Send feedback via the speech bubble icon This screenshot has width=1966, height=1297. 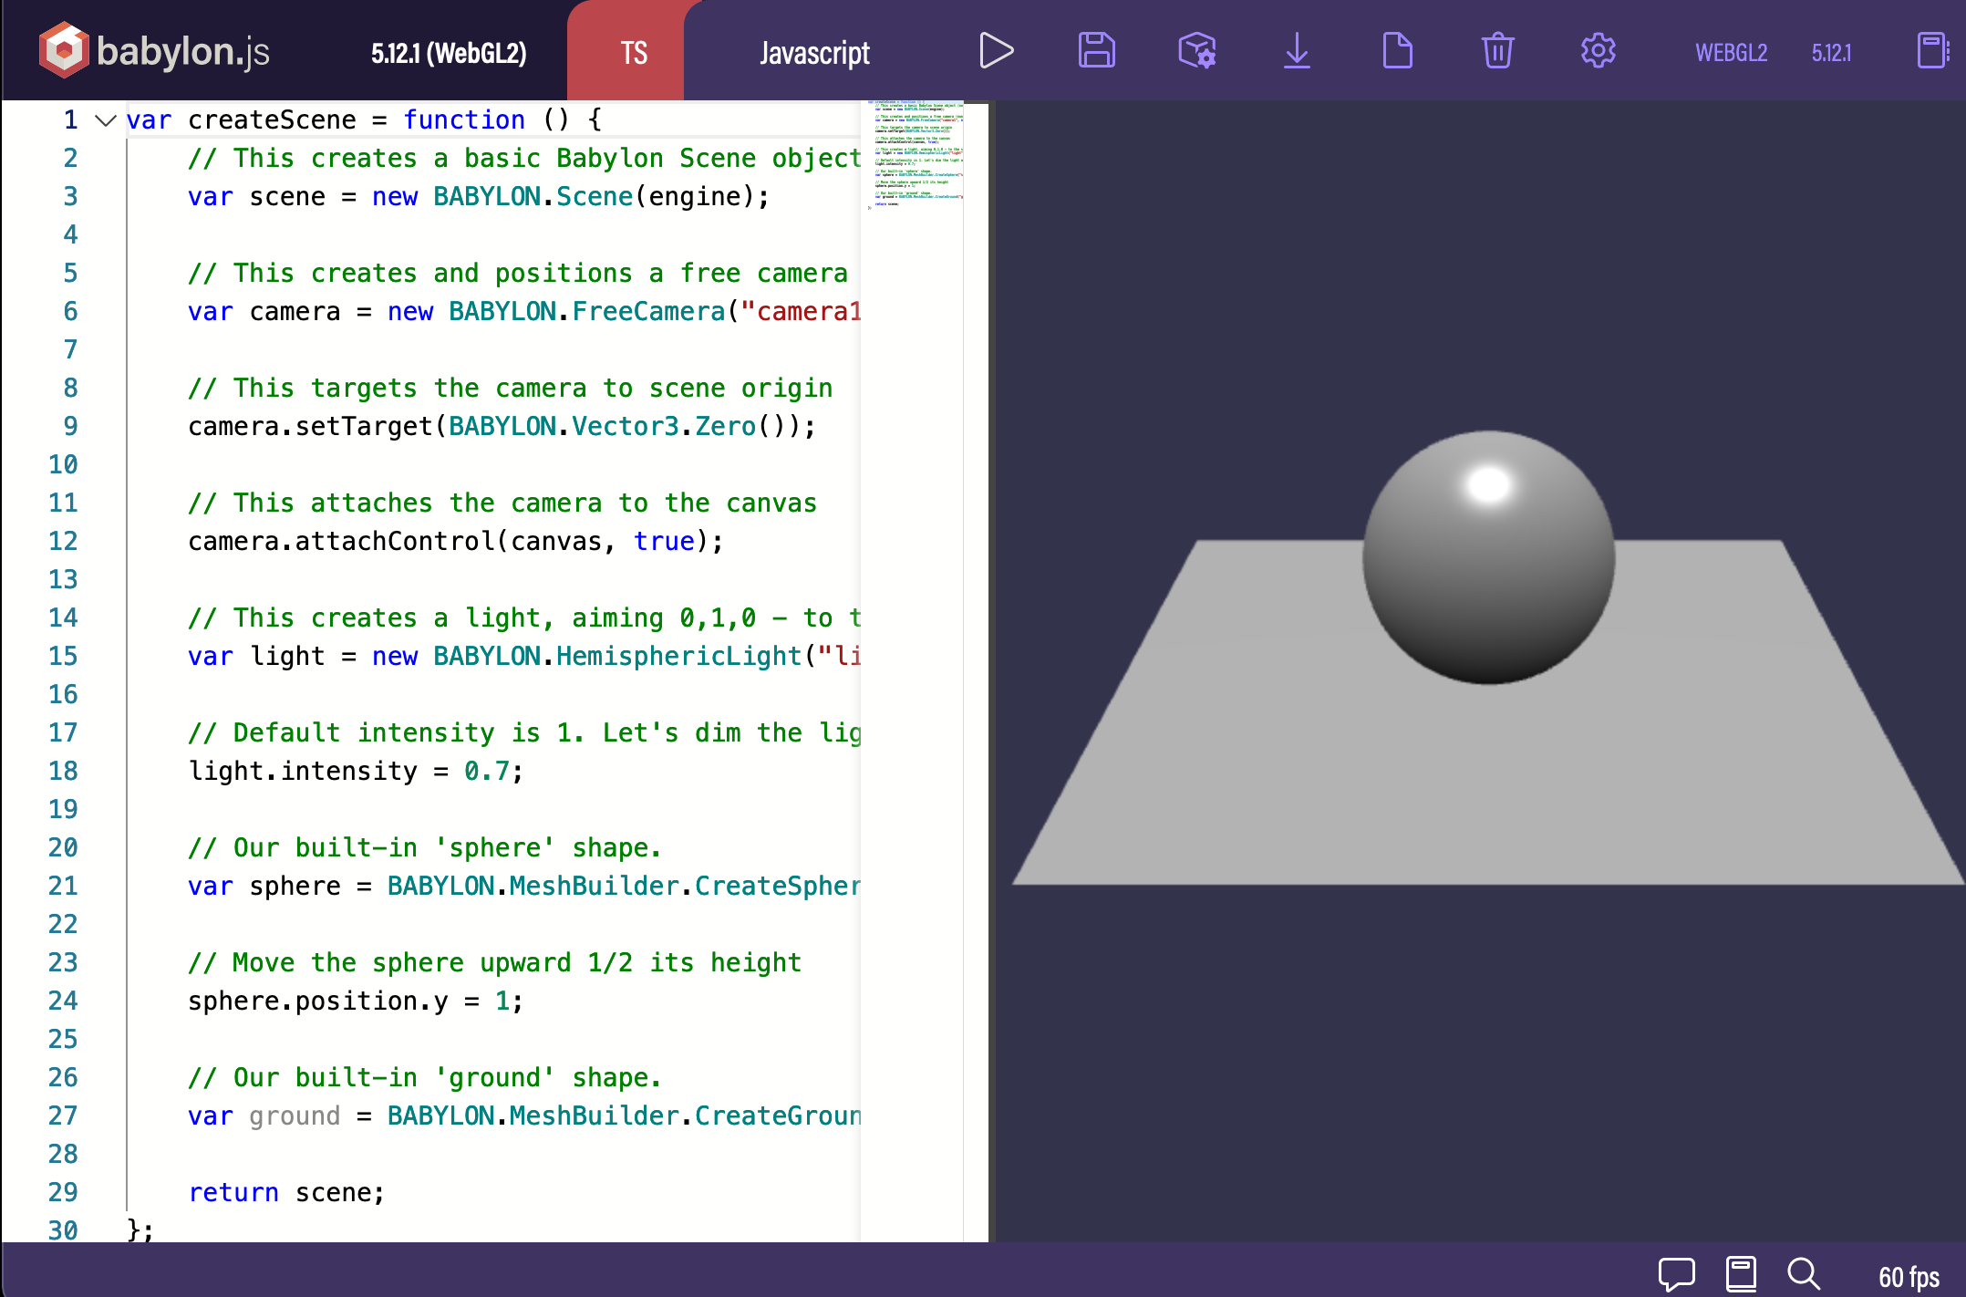[1678, 1273]
